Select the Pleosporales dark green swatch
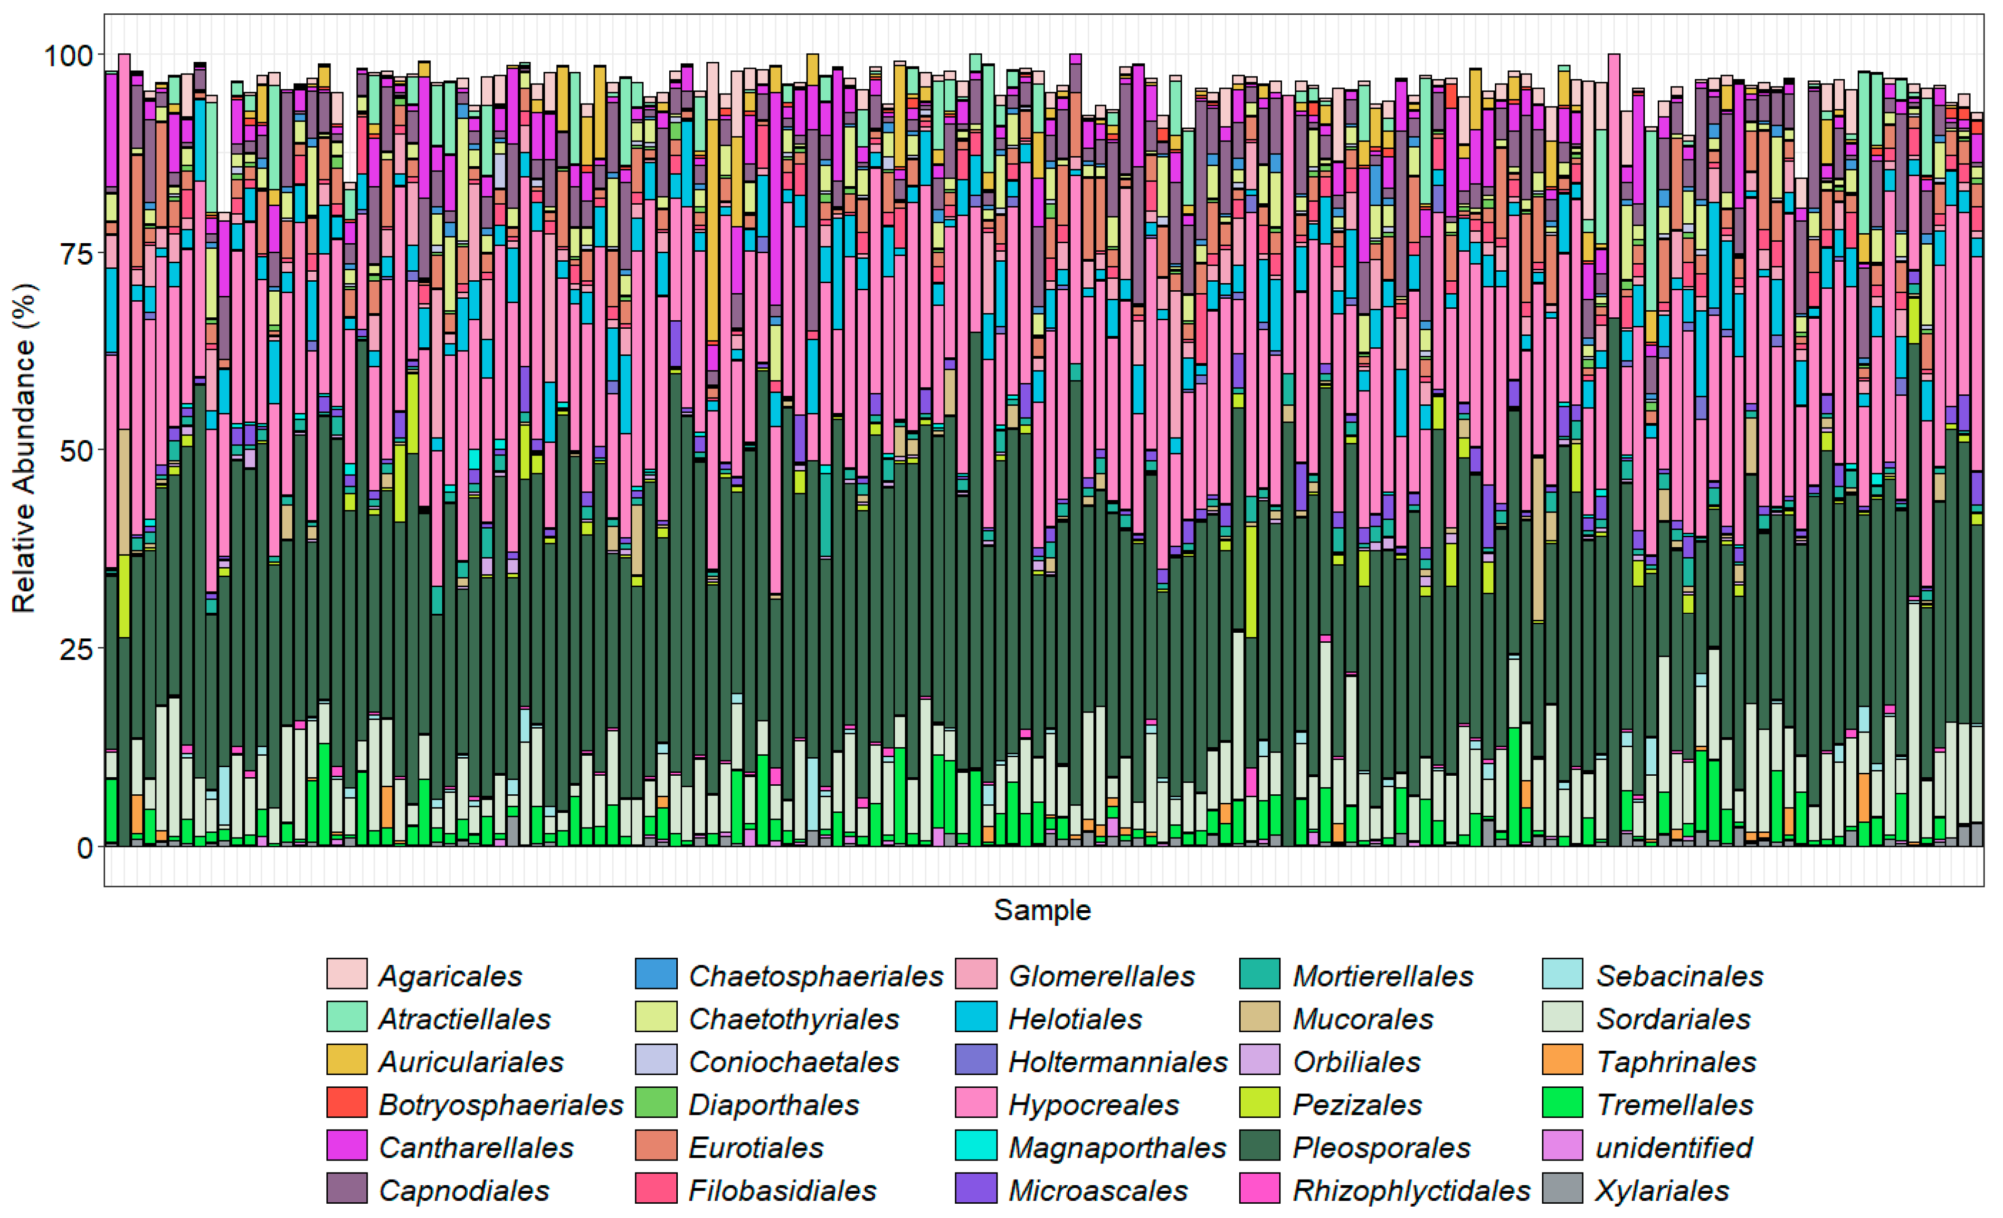Image resolution: width=2003 pixels, height=1218 pixels. click(1261, 1145)
